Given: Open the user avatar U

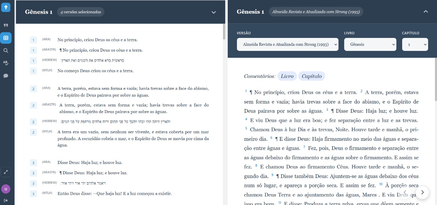Looking at the screenshot, I should point(6,189).
